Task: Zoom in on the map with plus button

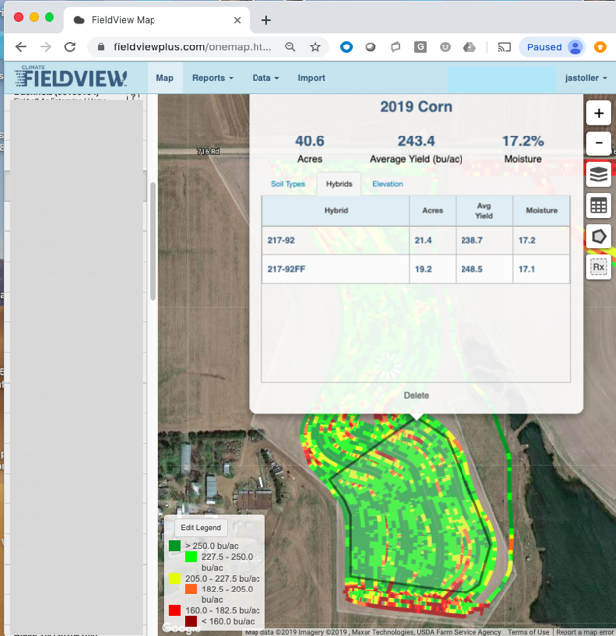Action: (598, 113)
